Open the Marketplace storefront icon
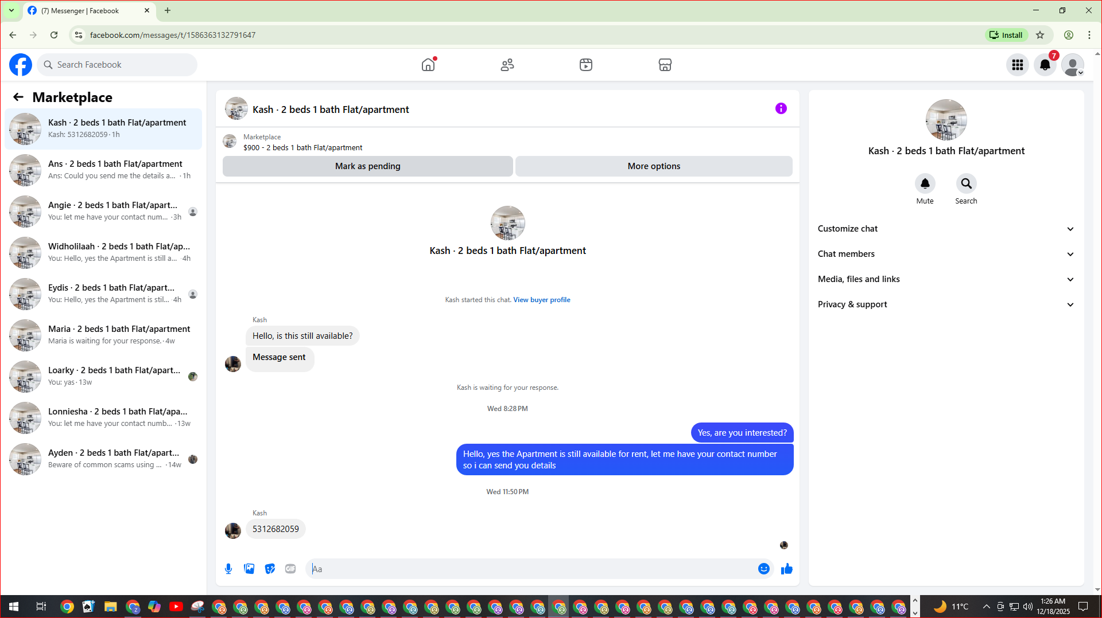This screenshot has width=1102, height=618. [665, 65]
